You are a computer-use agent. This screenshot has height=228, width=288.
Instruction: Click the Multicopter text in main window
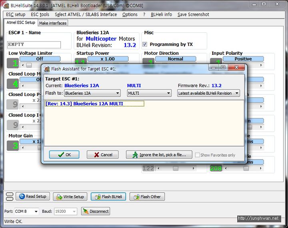pyautogui.click(x=101, y=38)
